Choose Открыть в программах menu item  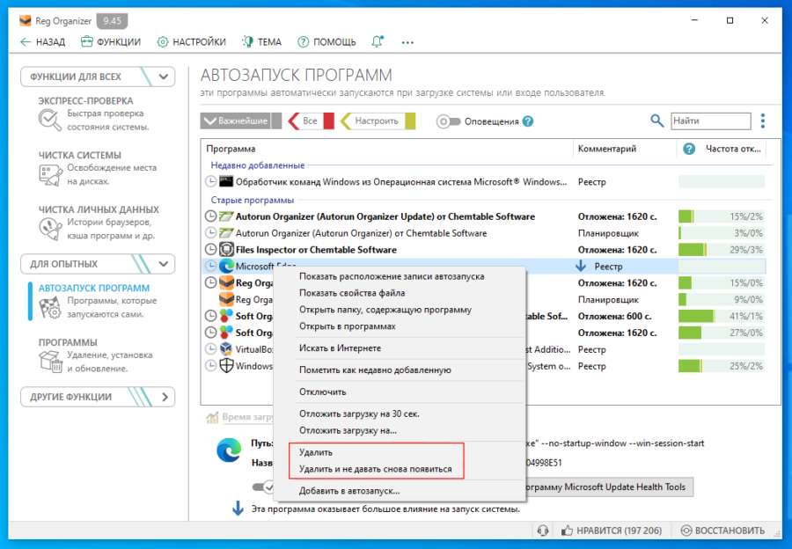(348, 326)
